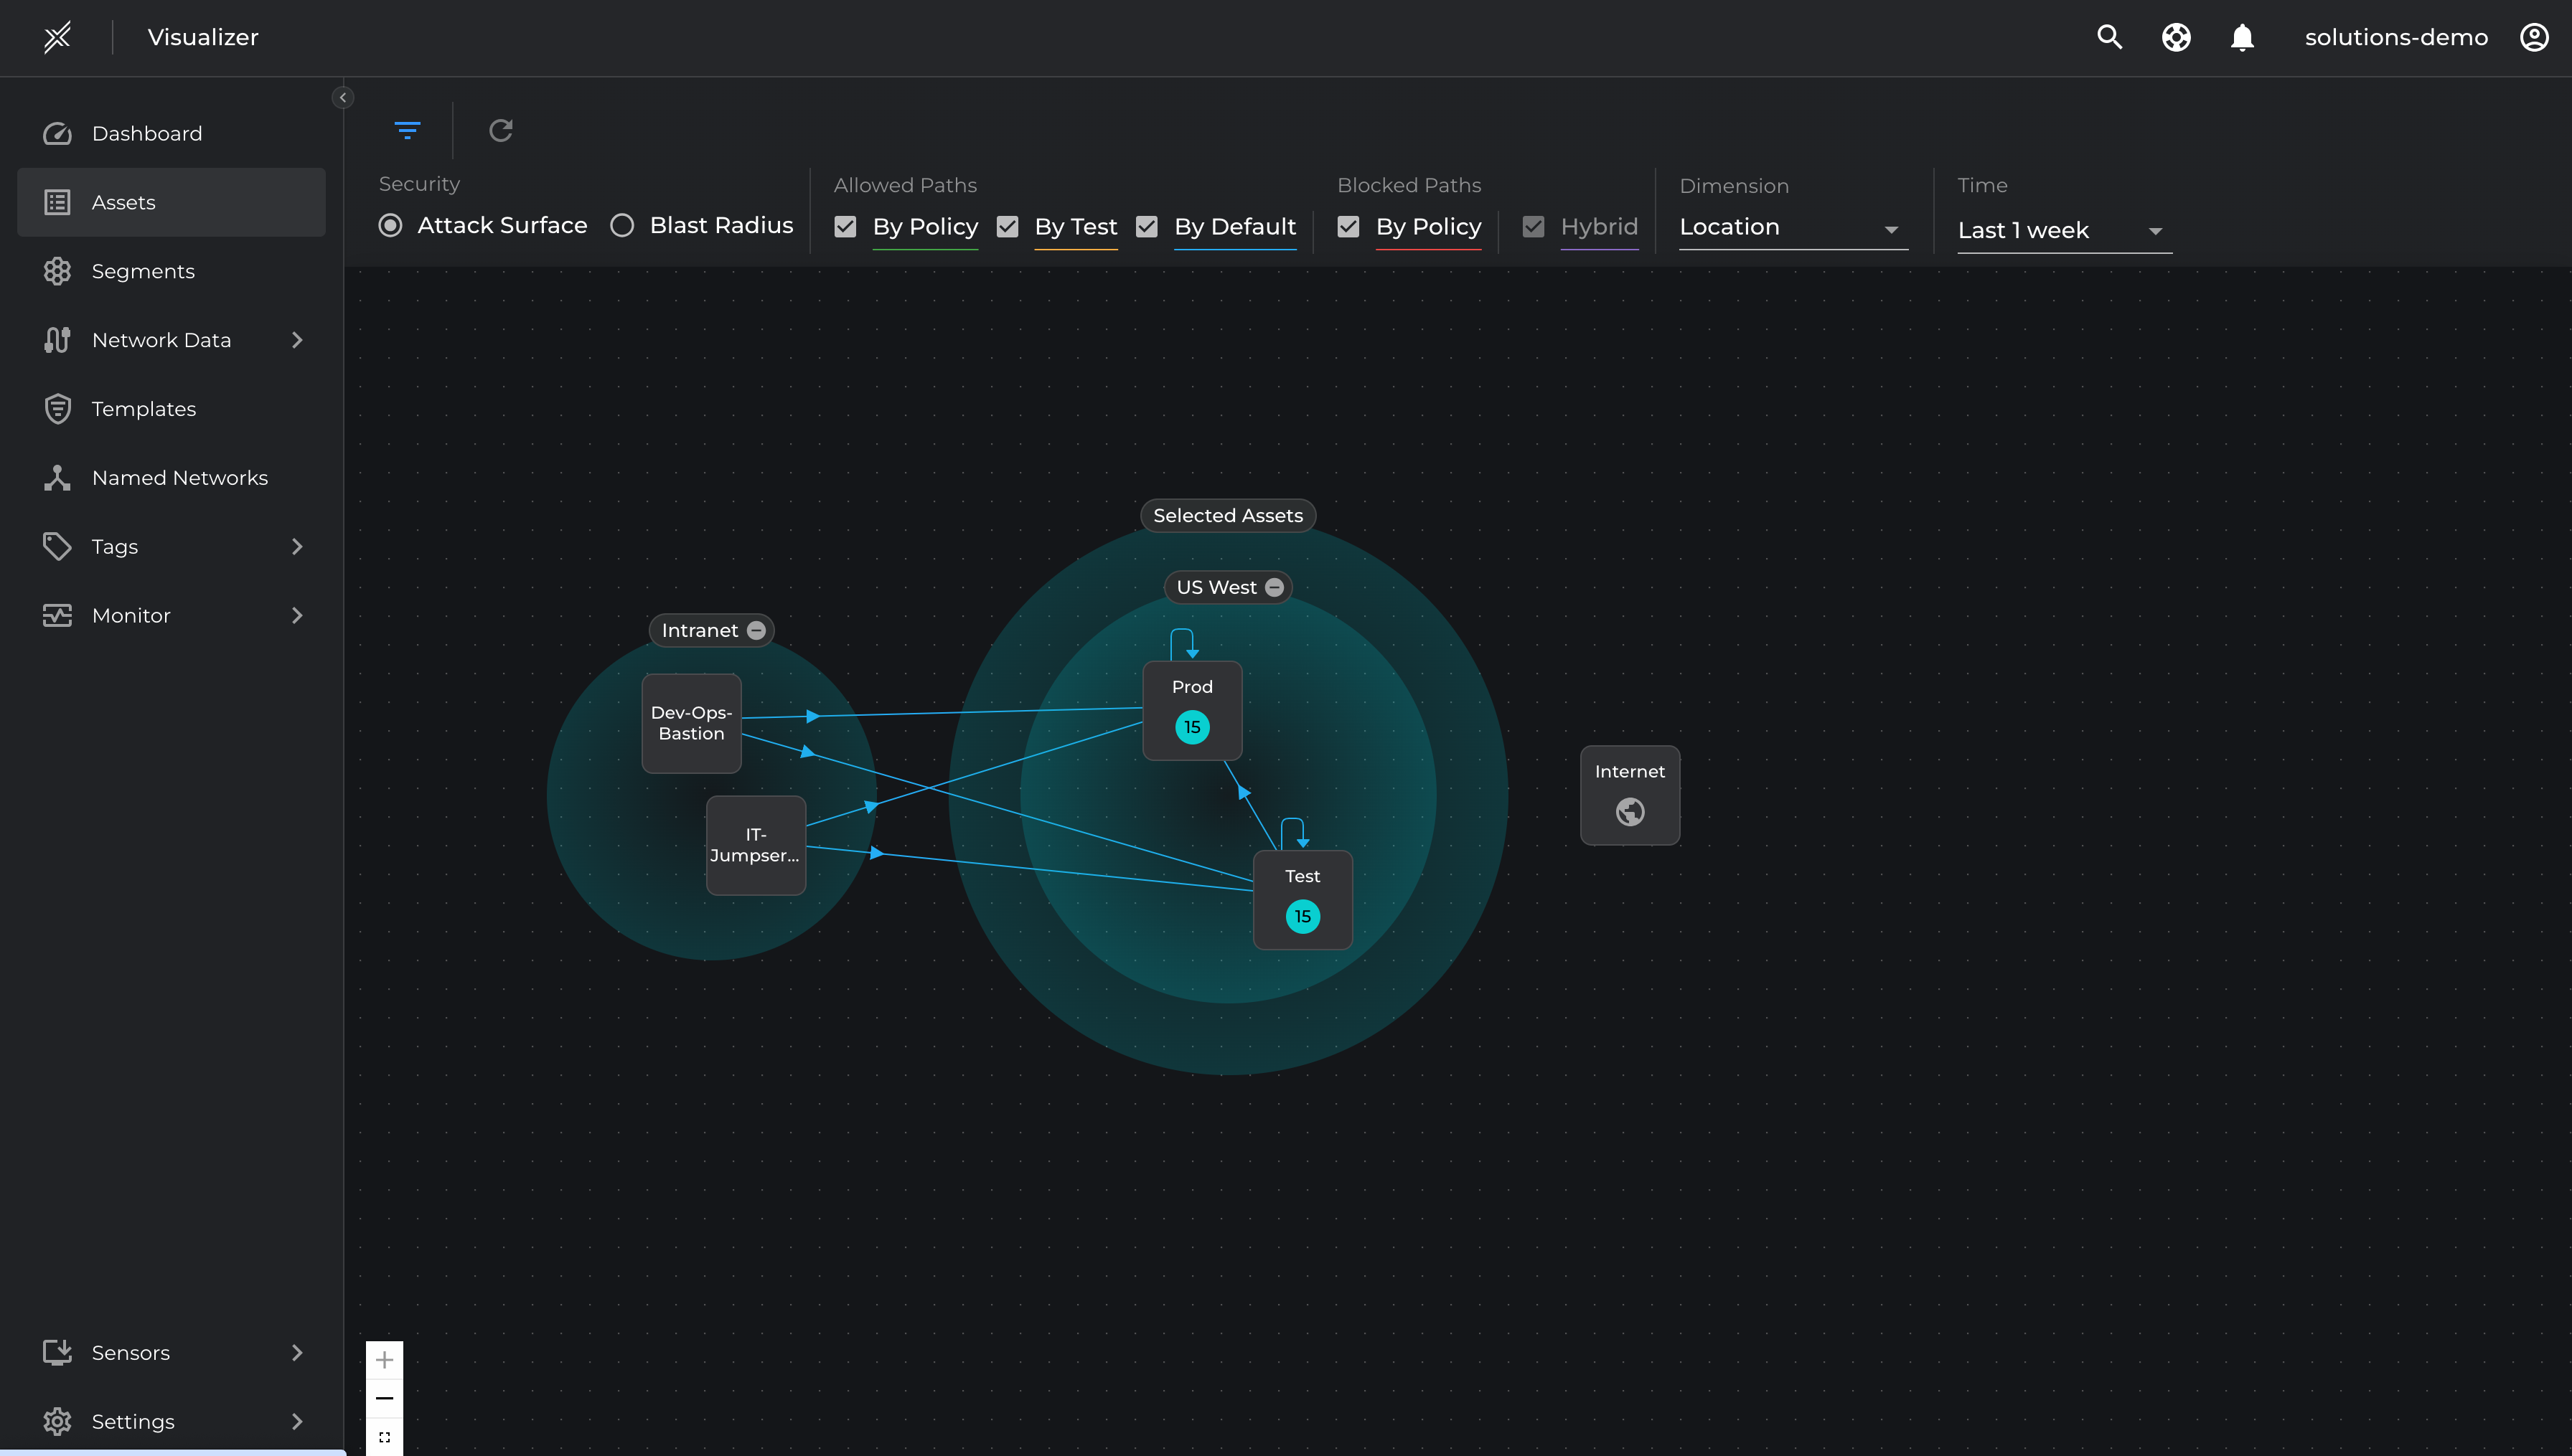Viewport: 2572px width, 1456px height.
Task: Open the notifications bell
Action: click(2242, 37)
